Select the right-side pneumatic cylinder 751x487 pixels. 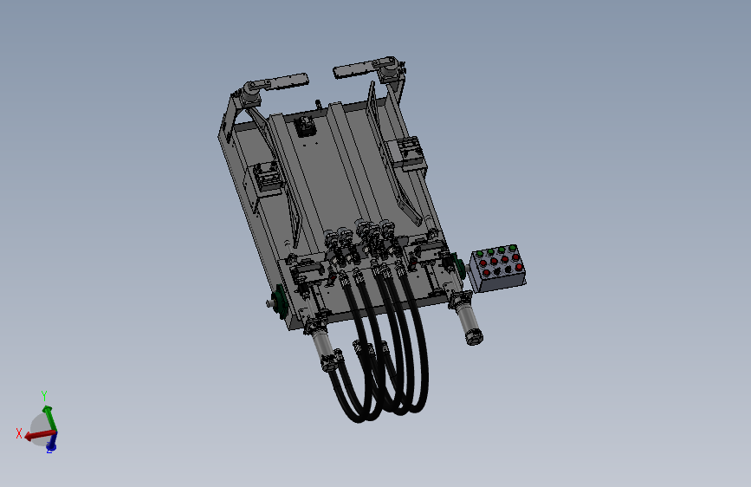click(467, 317)
